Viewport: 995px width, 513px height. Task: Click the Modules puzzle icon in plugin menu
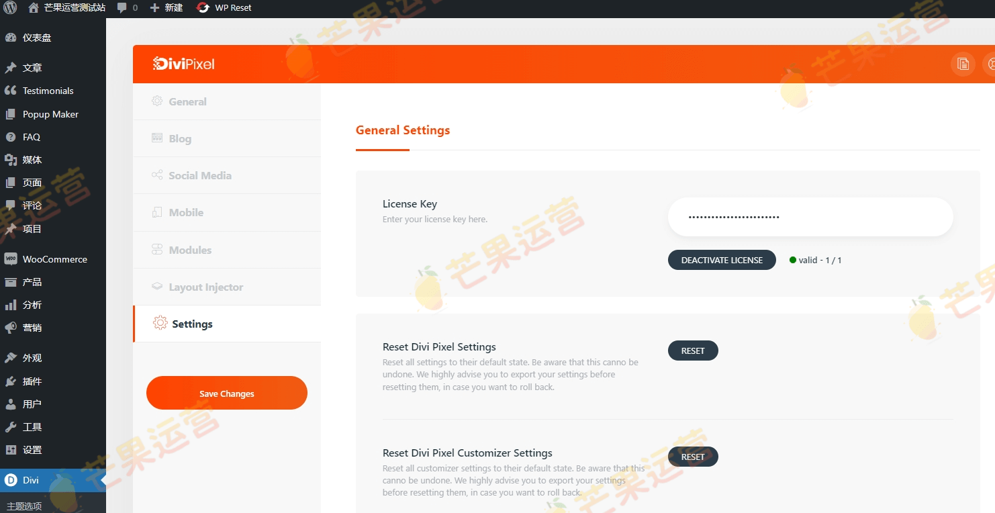(157, 249)
